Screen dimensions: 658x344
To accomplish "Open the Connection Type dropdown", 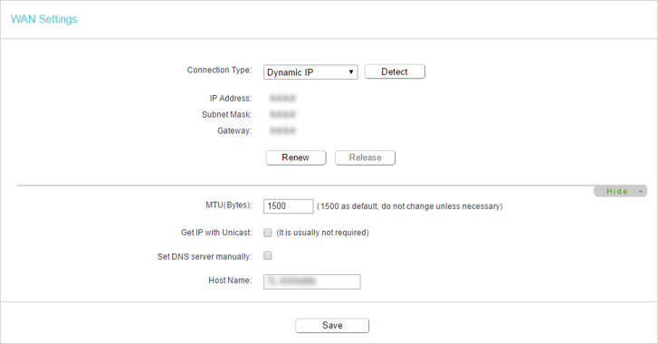I will click(310, 72).
